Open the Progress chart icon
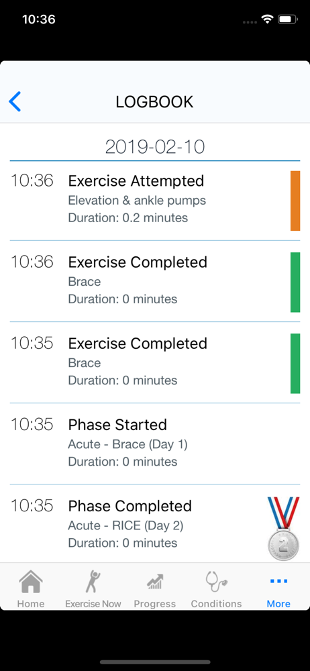 (154, 582)
